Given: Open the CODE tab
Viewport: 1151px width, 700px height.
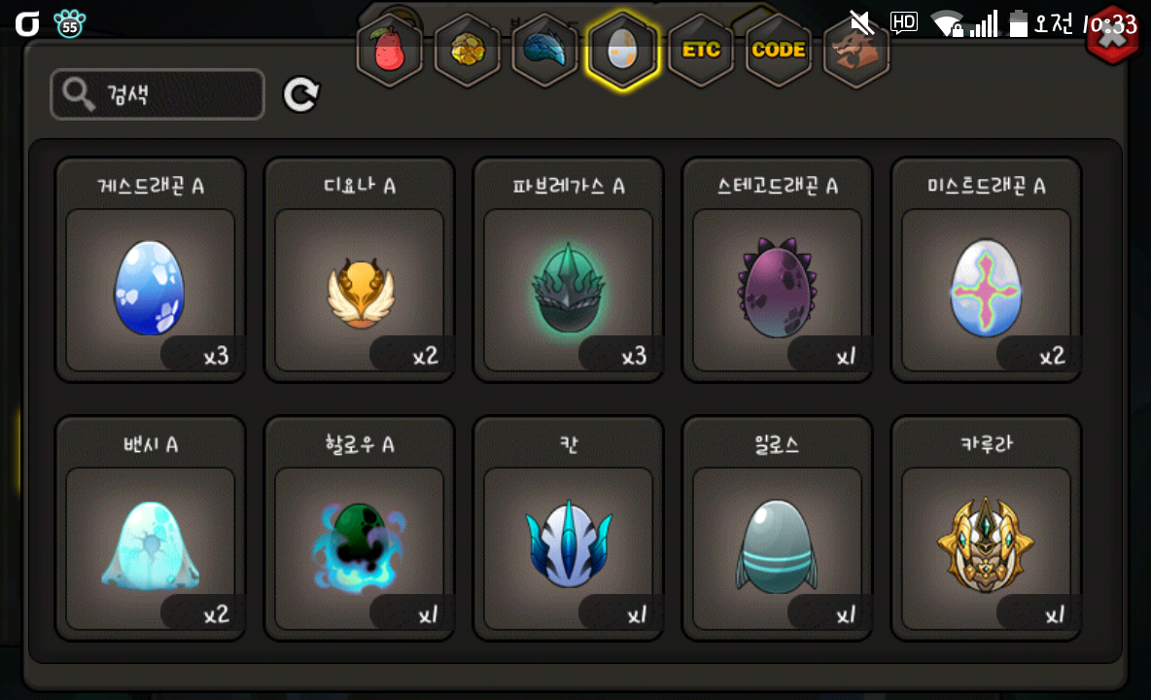Looking at the screenshot, I should coord(779,50).
